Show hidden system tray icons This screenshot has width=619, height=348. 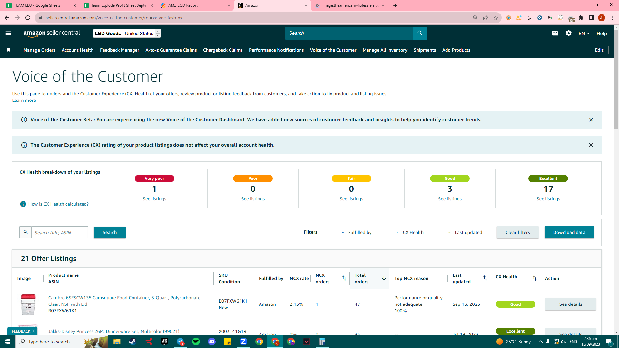click(540, 342)
